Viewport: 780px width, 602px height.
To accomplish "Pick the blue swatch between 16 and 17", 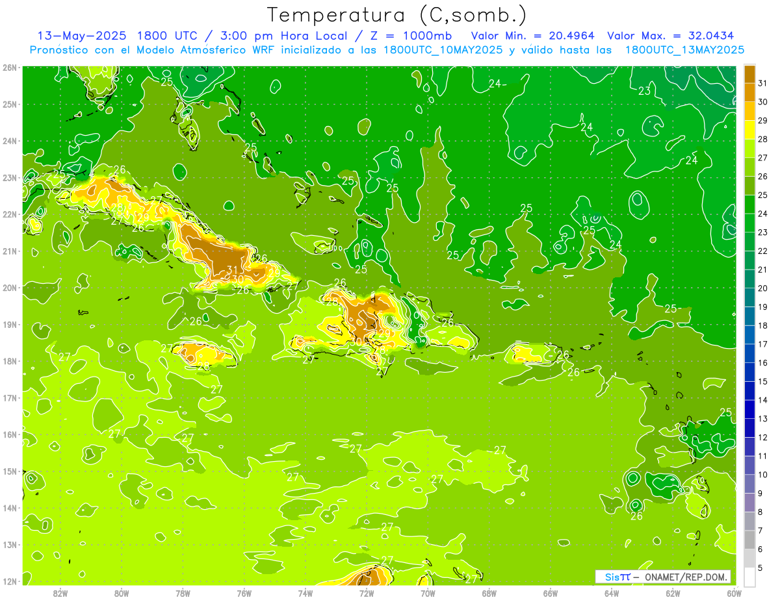I will point(749,353).
